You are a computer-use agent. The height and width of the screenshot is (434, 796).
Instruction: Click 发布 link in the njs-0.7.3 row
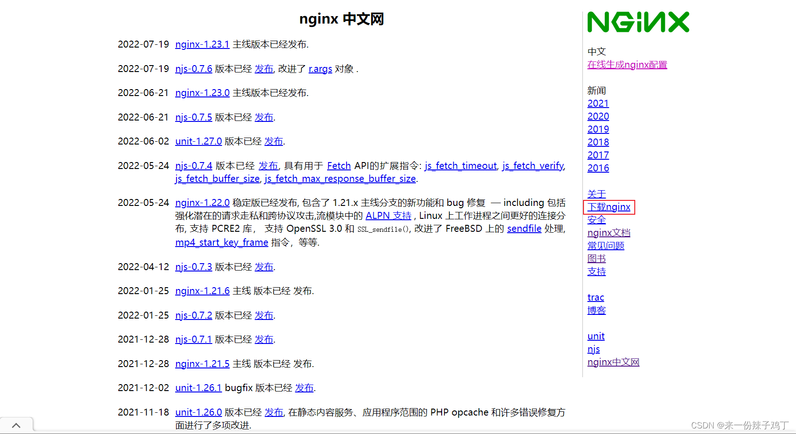click(x=264, y=267)
